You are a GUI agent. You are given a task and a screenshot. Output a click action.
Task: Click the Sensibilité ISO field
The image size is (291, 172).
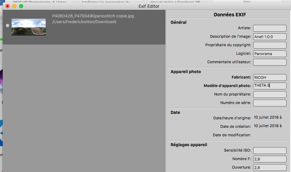[x=270, y=151]
